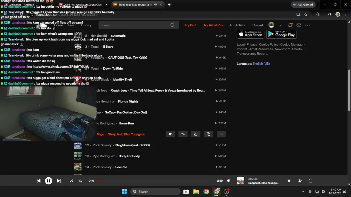Play CAUTIOUS (feat. Tay Keith) track

[x=128, y=58]
